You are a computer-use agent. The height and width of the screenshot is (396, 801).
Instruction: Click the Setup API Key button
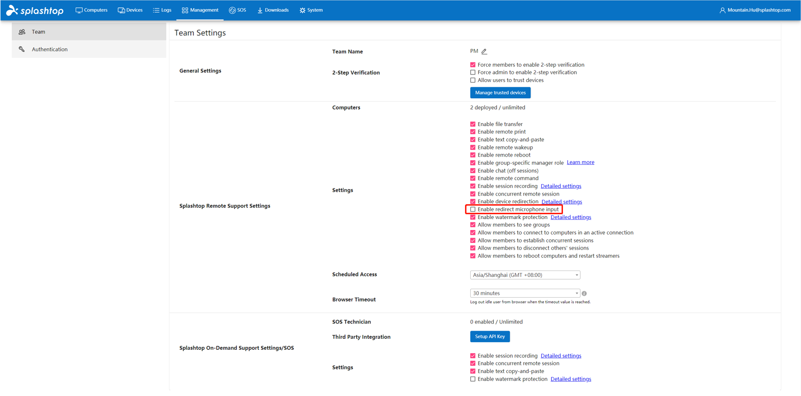(490, 336)
